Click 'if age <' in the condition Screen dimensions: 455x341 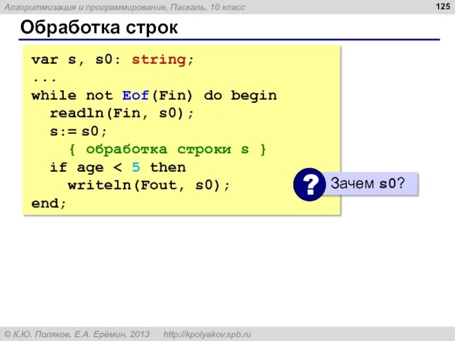tap(86, 168)
